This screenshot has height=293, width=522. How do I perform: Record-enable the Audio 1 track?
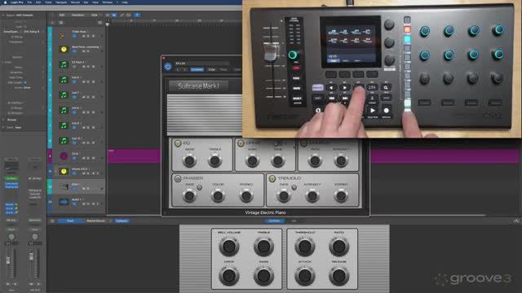pos(93,203)
